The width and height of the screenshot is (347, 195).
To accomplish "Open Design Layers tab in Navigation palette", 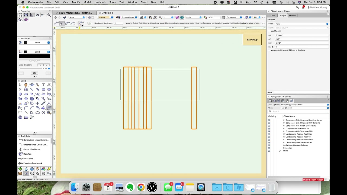I will (x=274, y=101).
